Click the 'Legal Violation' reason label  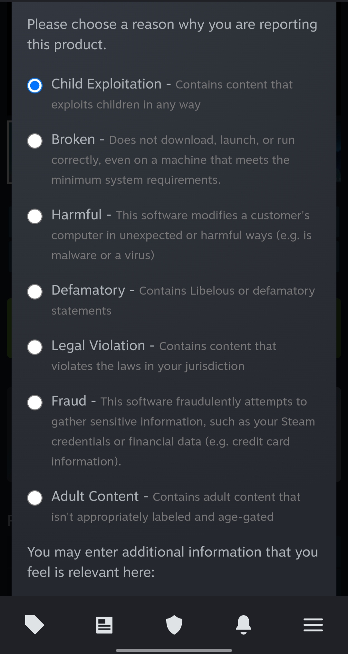(x=98, y=346)
